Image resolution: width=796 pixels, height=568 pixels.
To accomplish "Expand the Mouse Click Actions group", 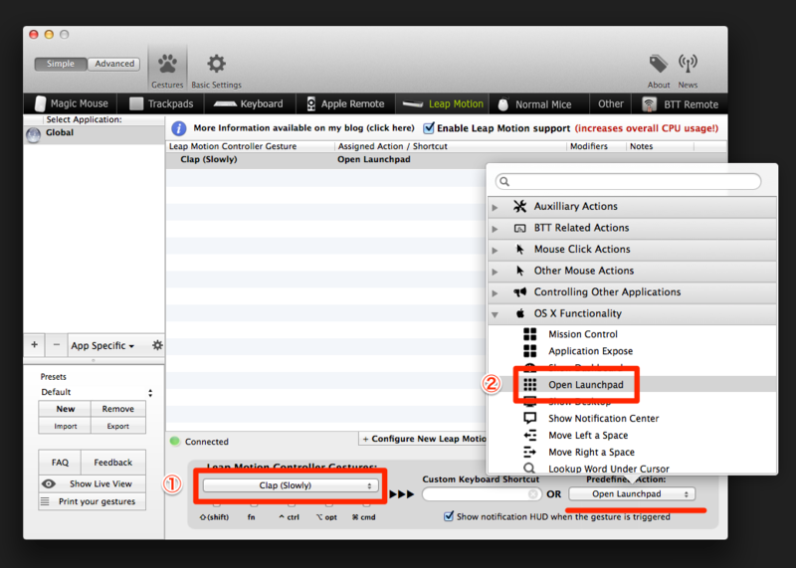I will (495, 250).
